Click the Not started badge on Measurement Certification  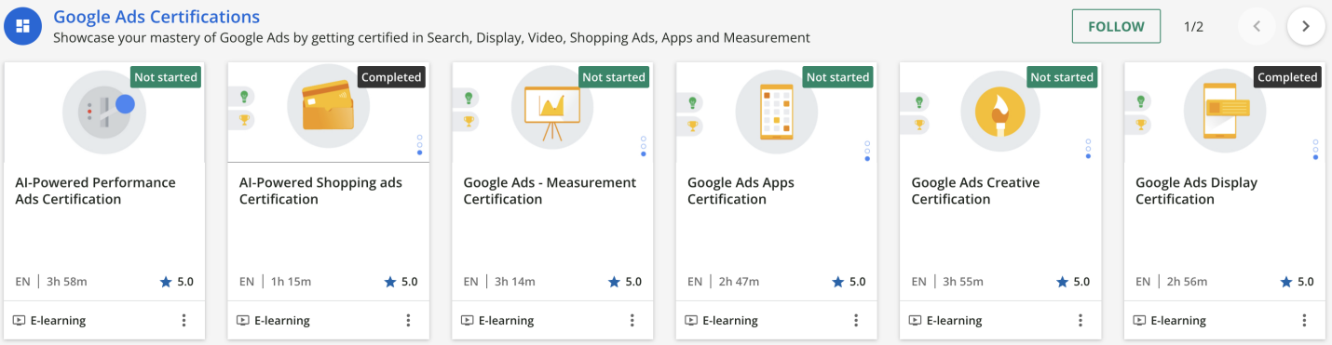[x=614, y=77]
